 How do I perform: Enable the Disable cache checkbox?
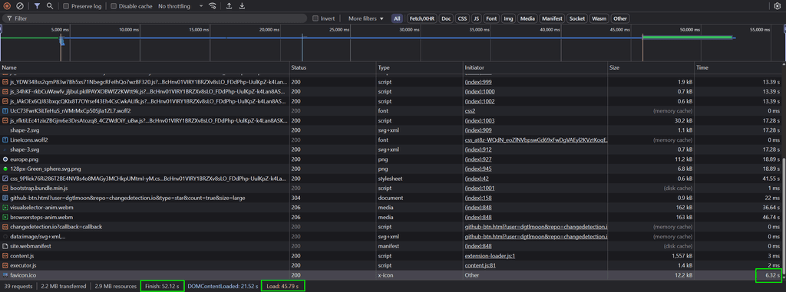(x=114, y=6)
